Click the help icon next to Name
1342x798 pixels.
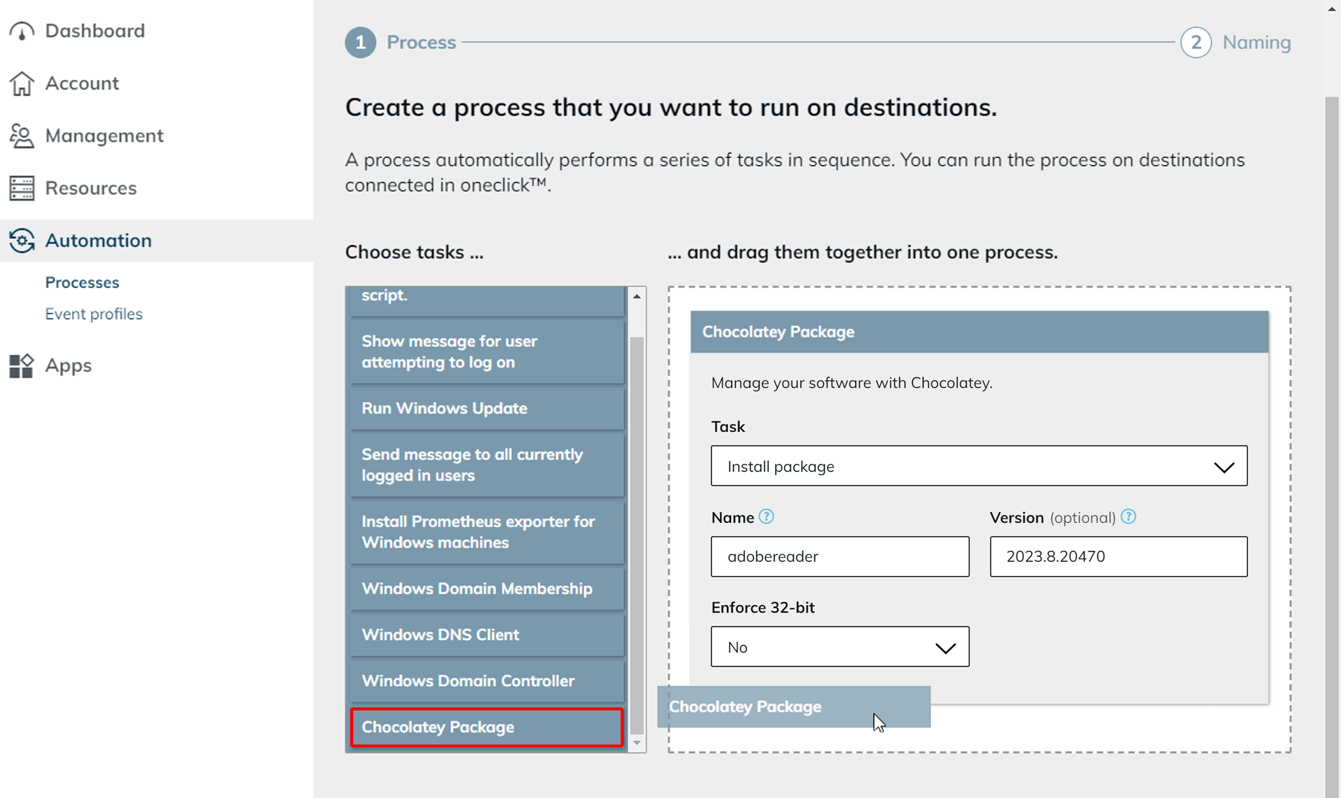tap(766, 517)
